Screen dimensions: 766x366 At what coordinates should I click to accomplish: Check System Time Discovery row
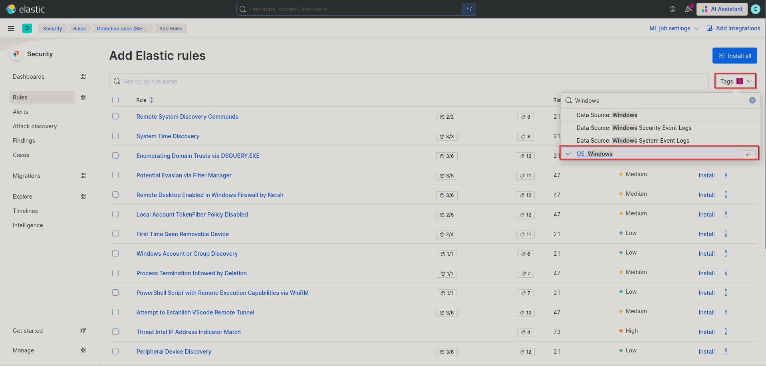pos(115,136)
